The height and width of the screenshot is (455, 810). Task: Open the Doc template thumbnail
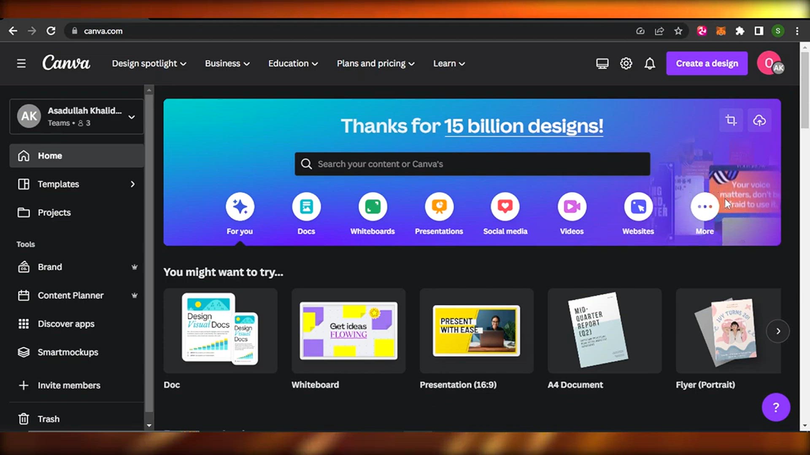coord(220,331)
